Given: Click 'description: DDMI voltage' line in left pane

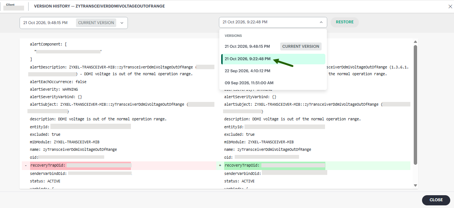Looking at the screenshot, I should point(98,119).
